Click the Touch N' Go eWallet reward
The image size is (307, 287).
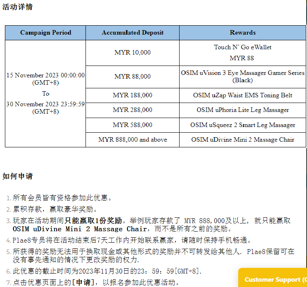click(243, 47)
